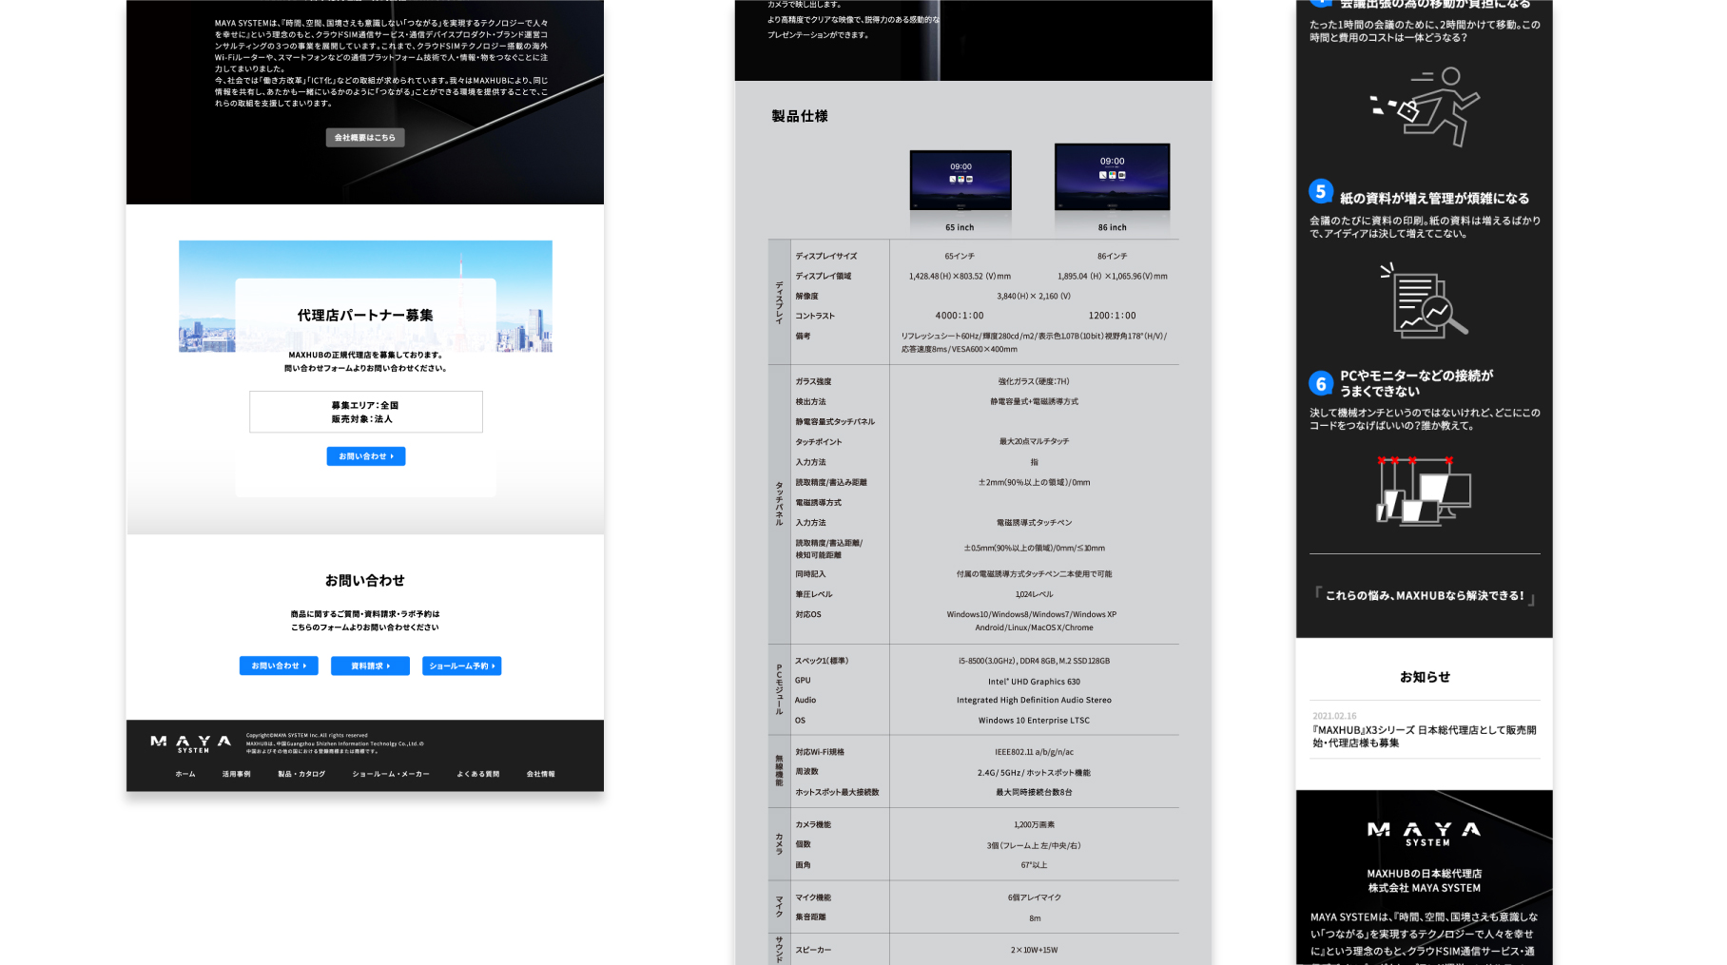1727x965 pixels.
Task: Select the 86 inch display thumbnail
Action: [x=1113, y=177]
